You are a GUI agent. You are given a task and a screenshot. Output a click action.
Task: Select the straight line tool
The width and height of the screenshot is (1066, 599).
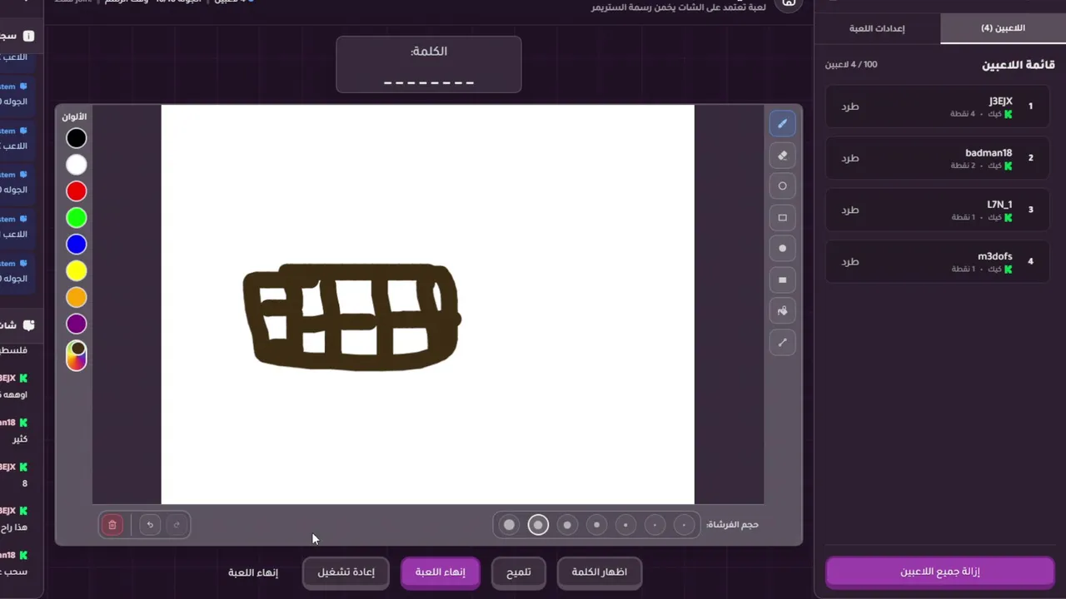[x=782, y=343]
